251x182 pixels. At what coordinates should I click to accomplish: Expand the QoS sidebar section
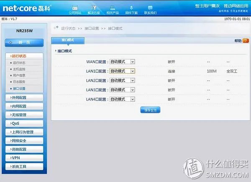pyautogui.click(x=24, y=123)
